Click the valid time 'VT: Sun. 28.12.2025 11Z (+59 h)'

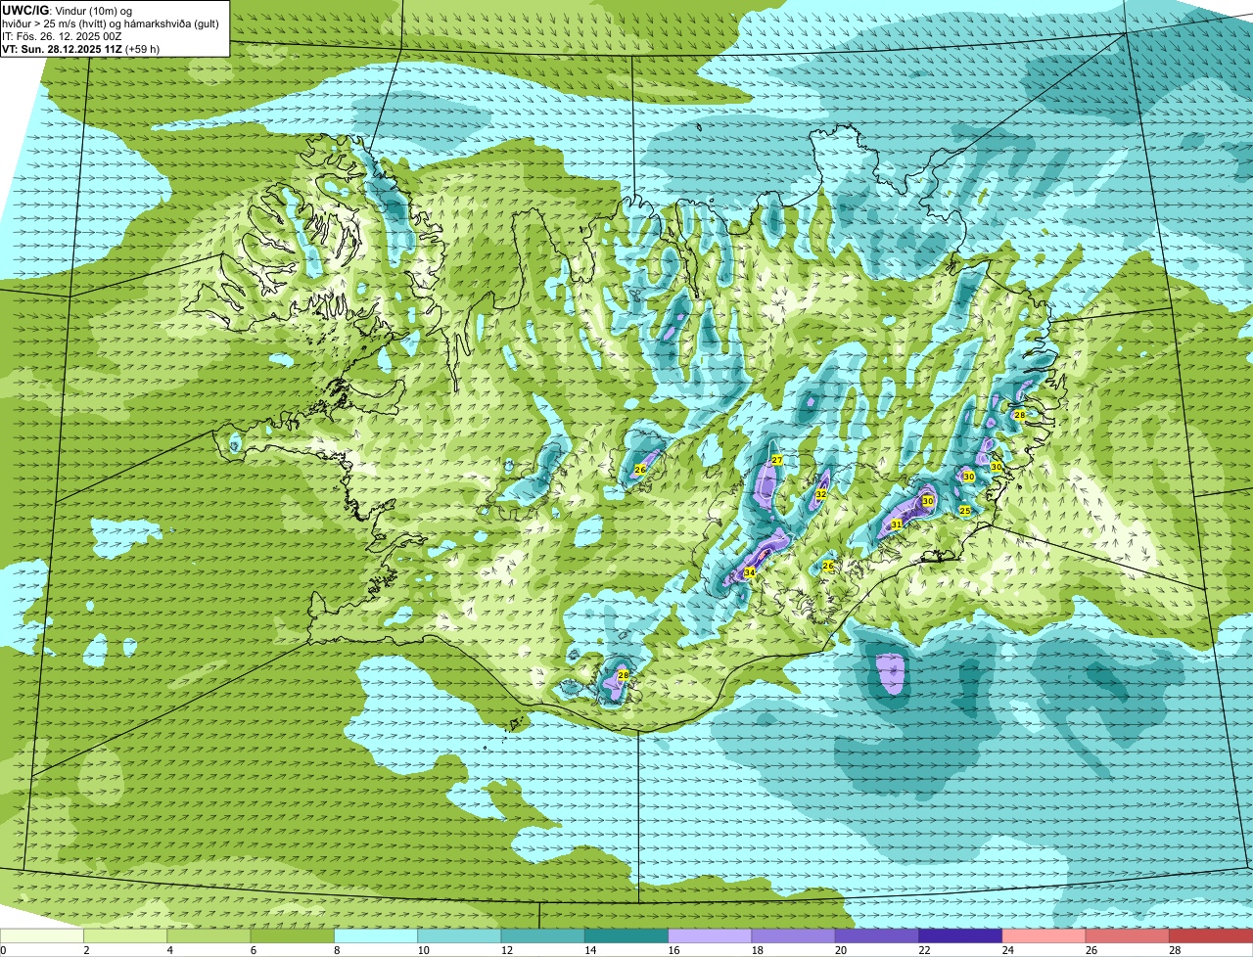click(81, 48)
